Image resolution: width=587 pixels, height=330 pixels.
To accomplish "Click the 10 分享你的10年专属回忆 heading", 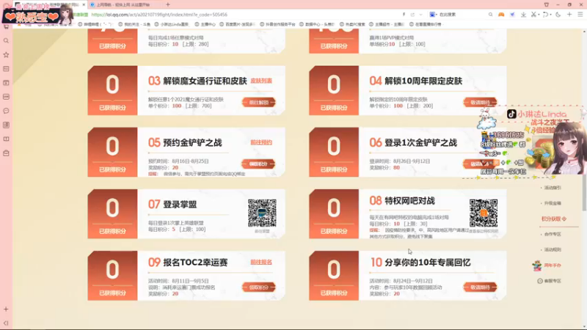I will [420, 263].
